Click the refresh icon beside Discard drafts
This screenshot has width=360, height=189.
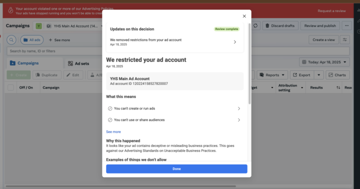(255, 25)
